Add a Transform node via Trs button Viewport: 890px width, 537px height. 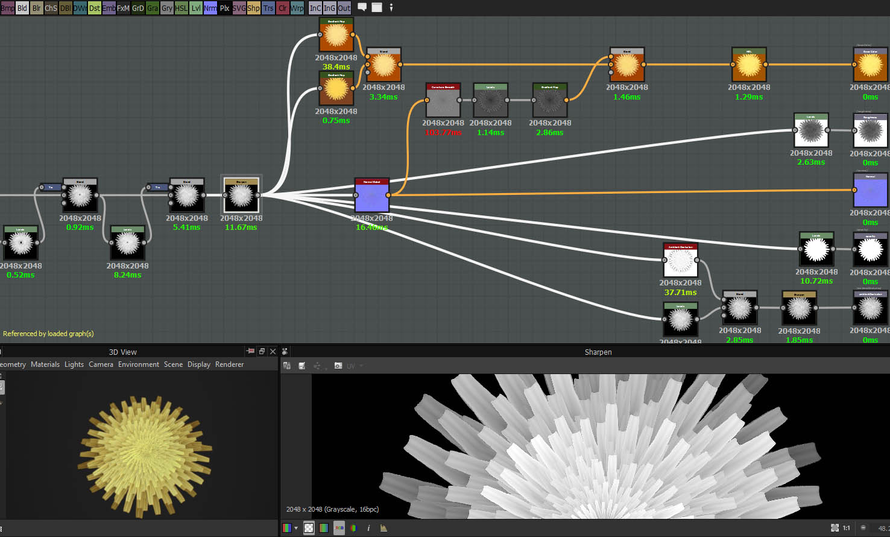[x=268, y=8]
